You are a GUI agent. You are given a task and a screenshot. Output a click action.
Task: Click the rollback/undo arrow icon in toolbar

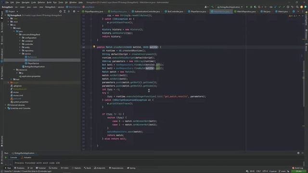[x=292, y=7]
